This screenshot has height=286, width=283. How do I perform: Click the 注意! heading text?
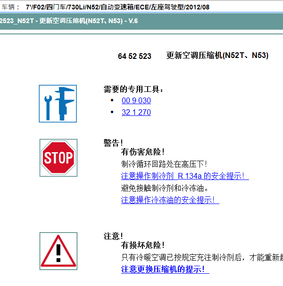pos(113,236)
